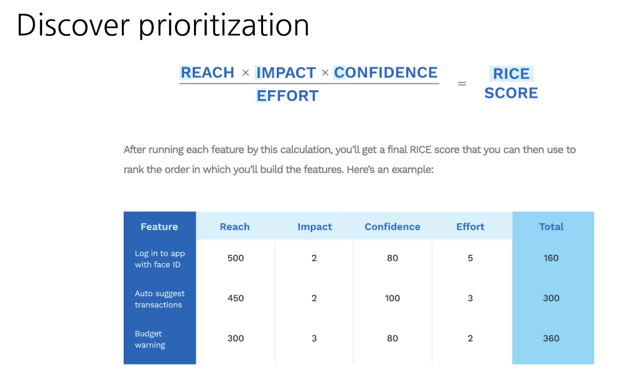Click the Total value 360
619x379 pixels.
(551, 338)
